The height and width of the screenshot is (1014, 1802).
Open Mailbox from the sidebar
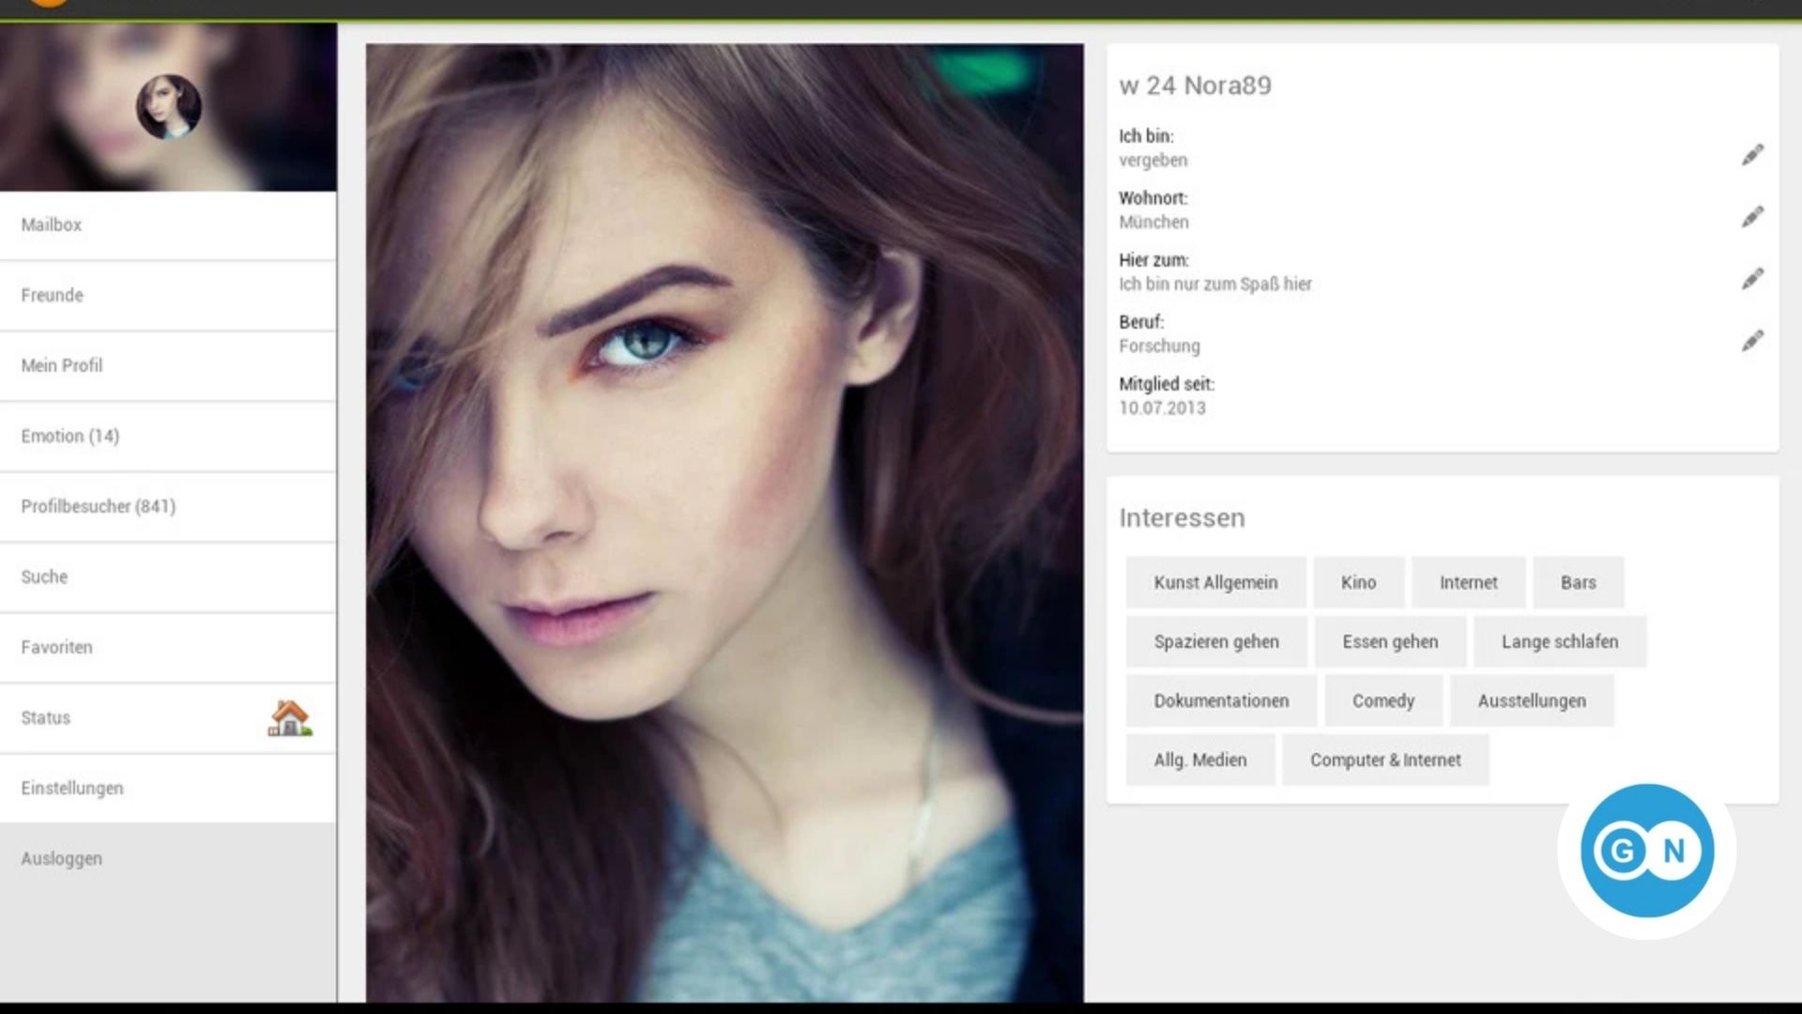point(52,225)
